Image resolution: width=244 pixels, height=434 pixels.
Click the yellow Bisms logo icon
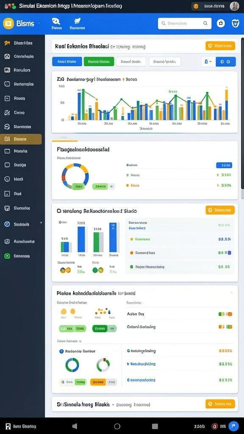(8, 24)
